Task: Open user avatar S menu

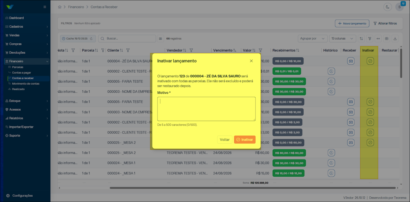Action: point(399,7)
